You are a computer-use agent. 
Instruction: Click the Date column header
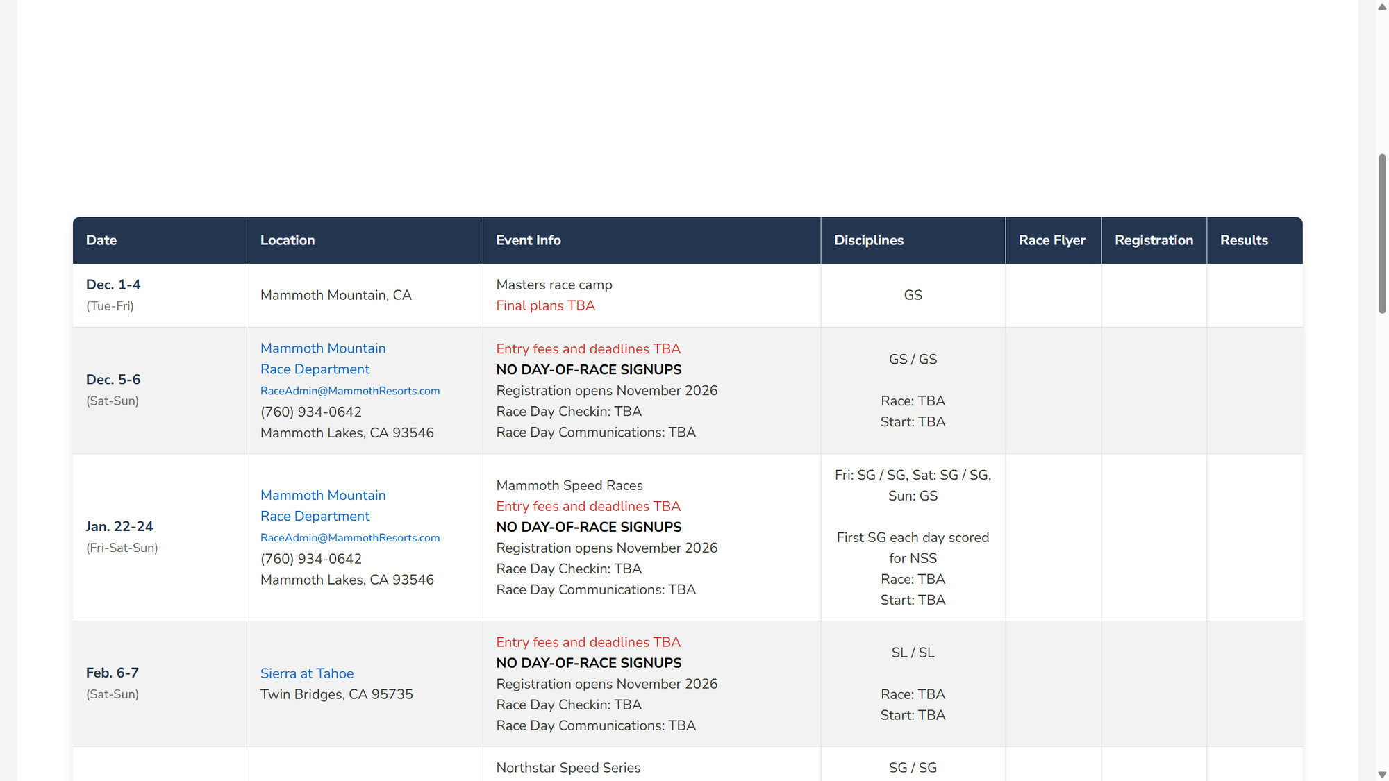coord(160,240)
